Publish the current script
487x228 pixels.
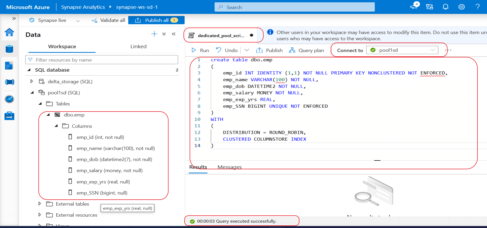pyautogui.click(x=269, y=50)
